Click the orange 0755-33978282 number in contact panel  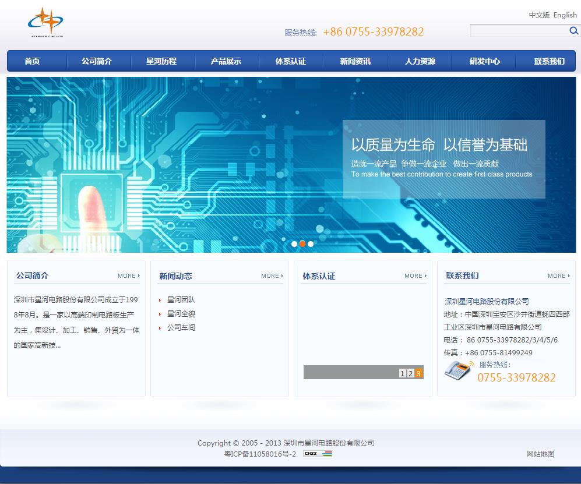[x=516, y=378]
